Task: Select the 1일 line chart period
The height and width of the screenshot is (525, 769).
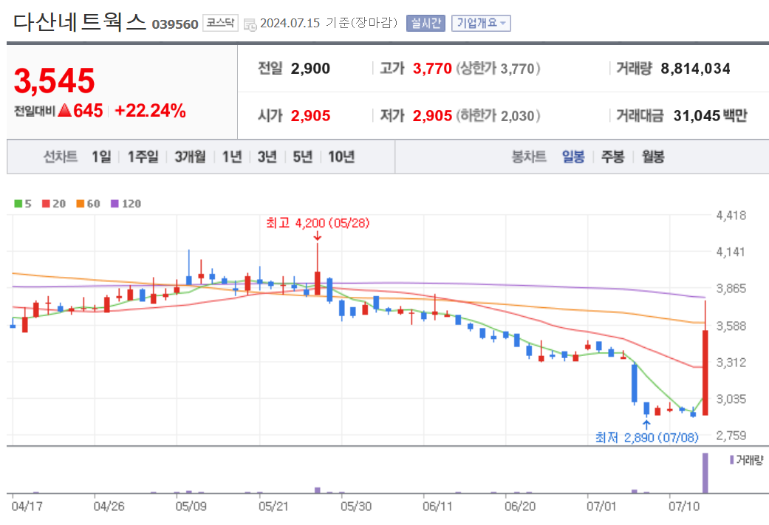Action: [x=101, y=157]
